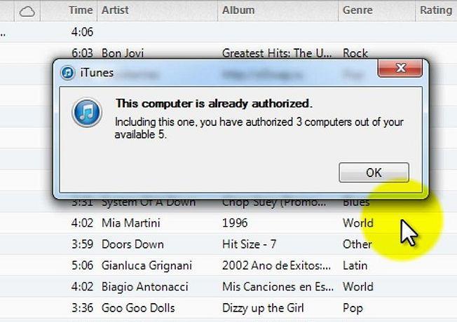This screenshot has width=457, height=322.
Task: Click the Latin genre cell
Action: pos(355,265)
